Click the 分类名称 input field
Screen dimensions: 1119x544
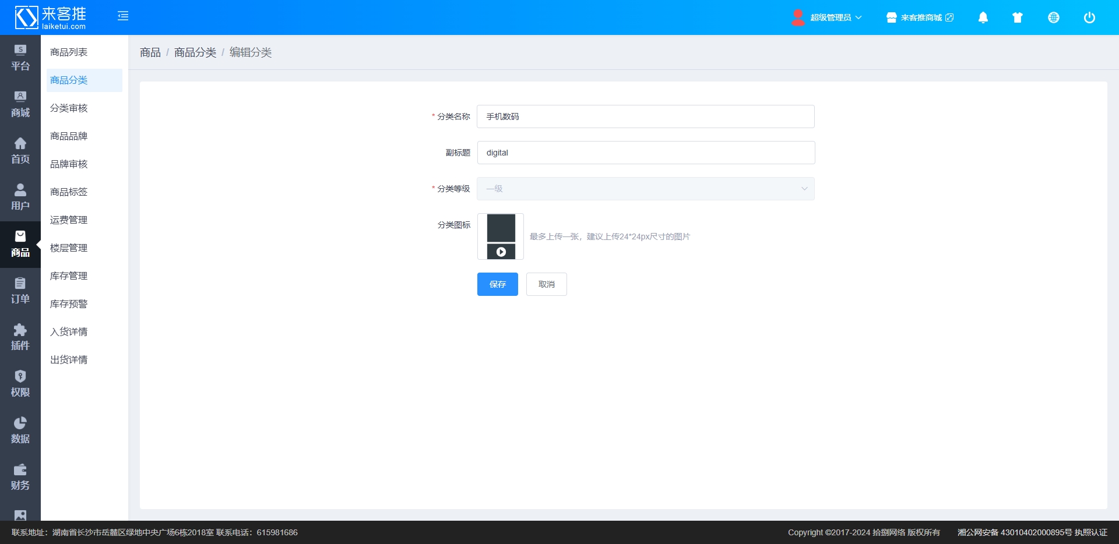(645, 116)
